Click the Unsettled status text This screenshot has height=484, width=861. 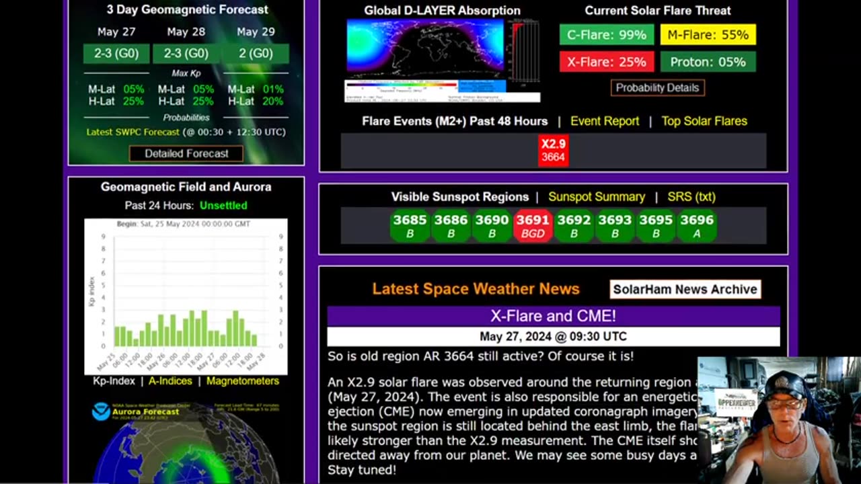(x=223, y=206)
